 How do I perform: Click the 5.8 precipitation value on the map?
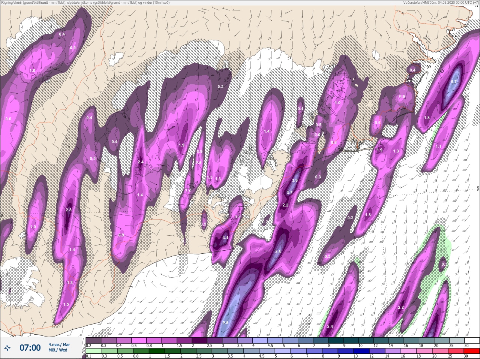pos(225,323)
